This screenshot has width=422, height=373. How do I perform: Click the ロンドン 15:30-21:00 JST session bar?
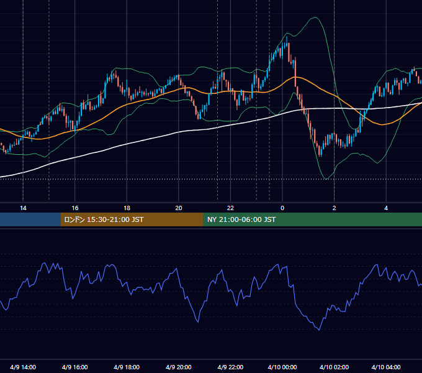click(132, 219)
